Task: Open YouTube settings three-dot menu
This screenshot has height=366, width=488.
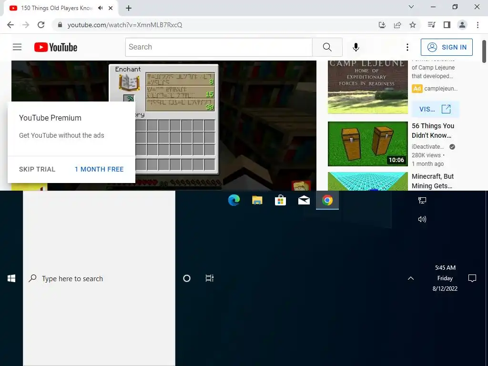Action: click(407, 47)
